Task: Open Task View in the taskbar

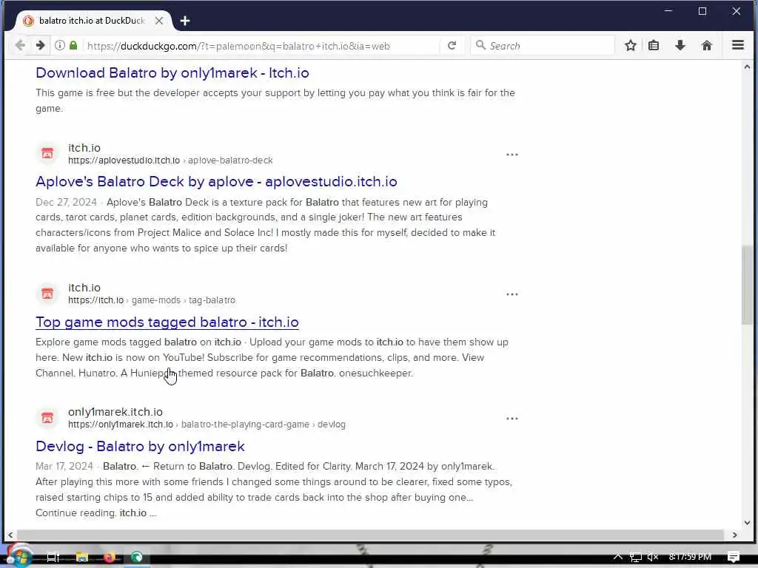Action: pyautogui.click(x=53, y=557)
